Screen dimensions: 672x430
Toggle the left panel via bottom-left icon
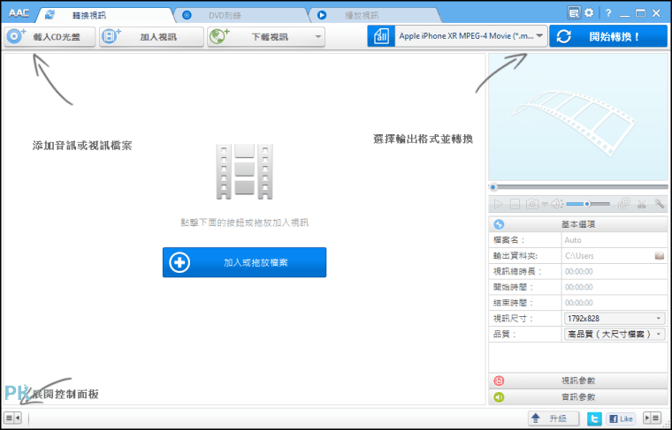coord(13,418)
